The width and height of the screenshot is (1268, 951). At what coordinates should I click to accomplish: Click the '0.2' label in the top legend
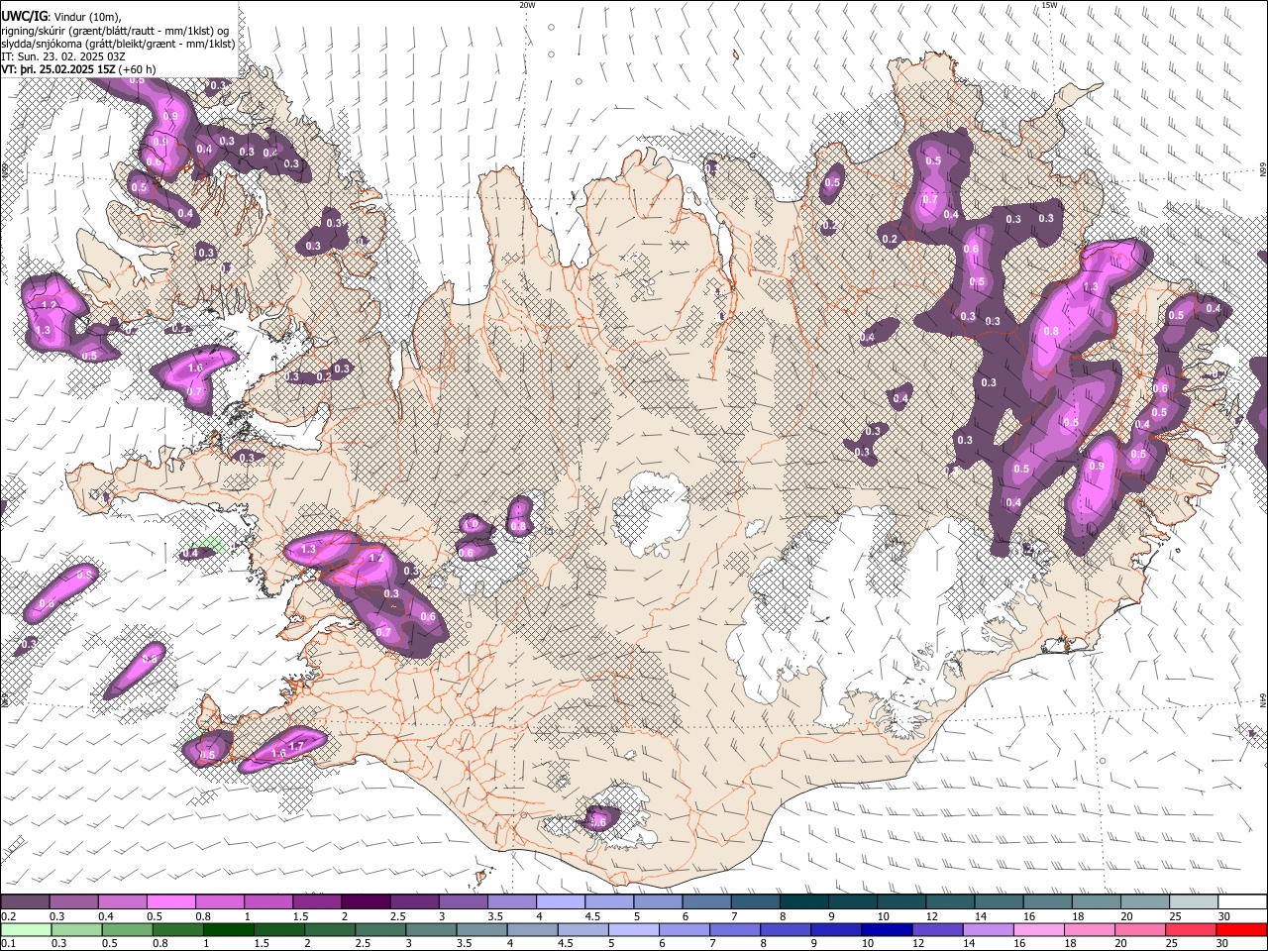click(x=8, y=916)
